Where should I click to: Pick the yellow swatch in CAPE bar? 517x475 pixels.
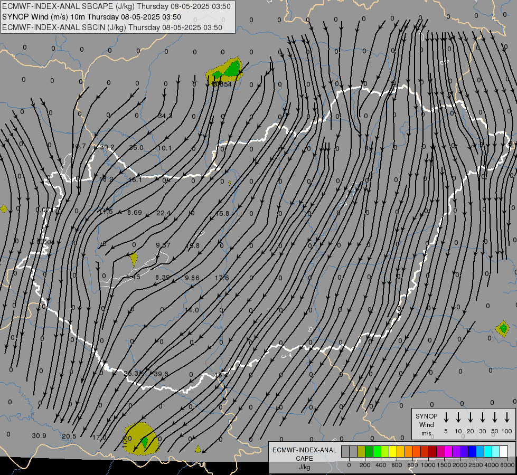[393, 451]
